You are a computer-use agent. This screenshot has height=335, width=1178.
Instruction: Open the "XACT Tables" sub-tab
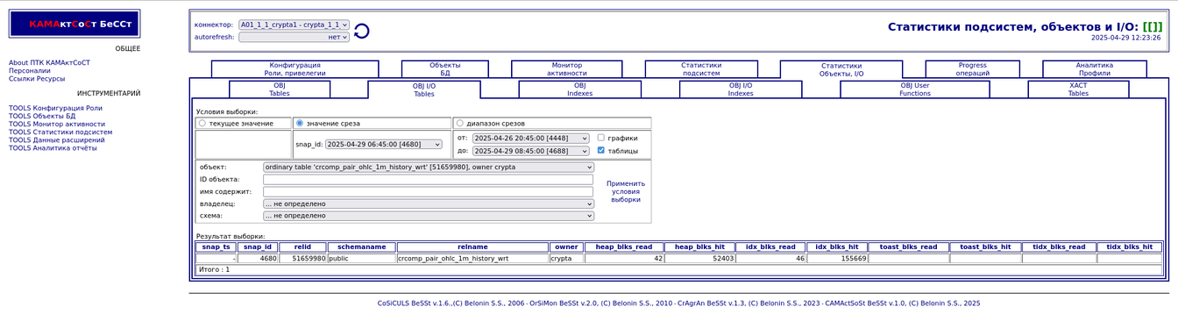coord(1078,89)
